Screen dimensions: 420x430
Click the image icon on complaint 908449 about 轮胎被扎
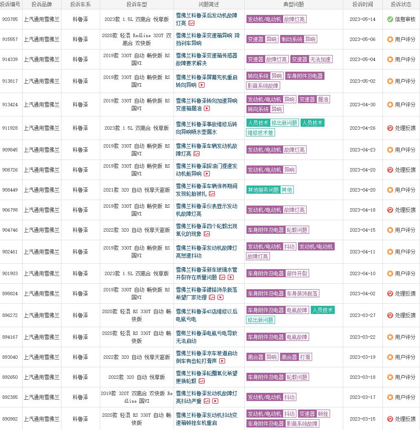pyautogui.click(x=211, y=194)
